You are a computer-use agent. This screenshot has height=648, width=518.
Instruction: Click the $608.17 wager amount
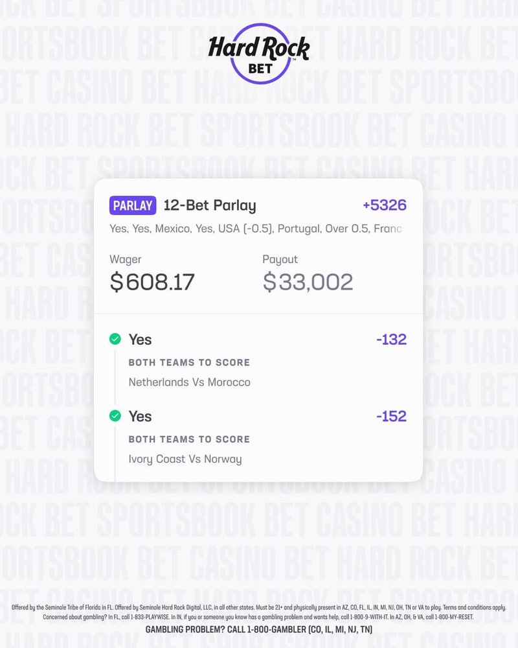pyautogui.click(x=152, y=282)
